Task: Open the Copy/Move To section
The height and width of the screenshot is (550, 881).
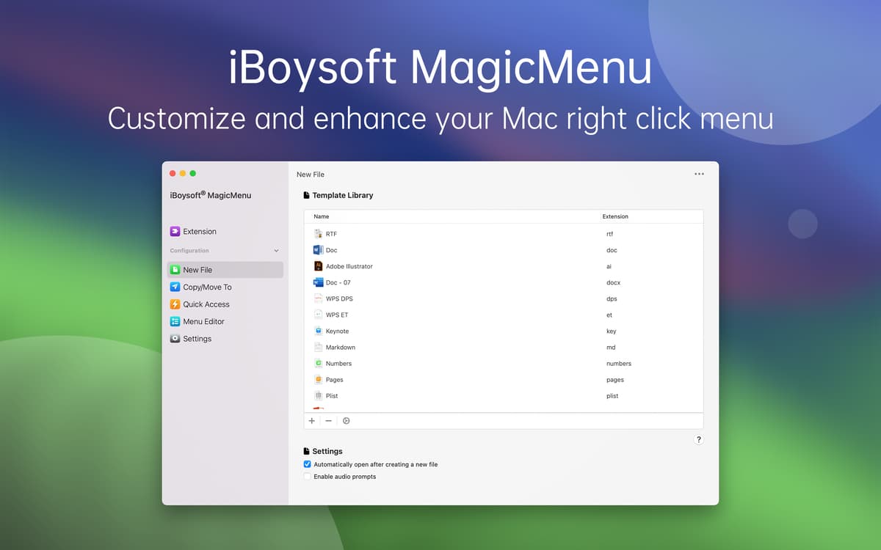Action: click(x=206, y=287)
